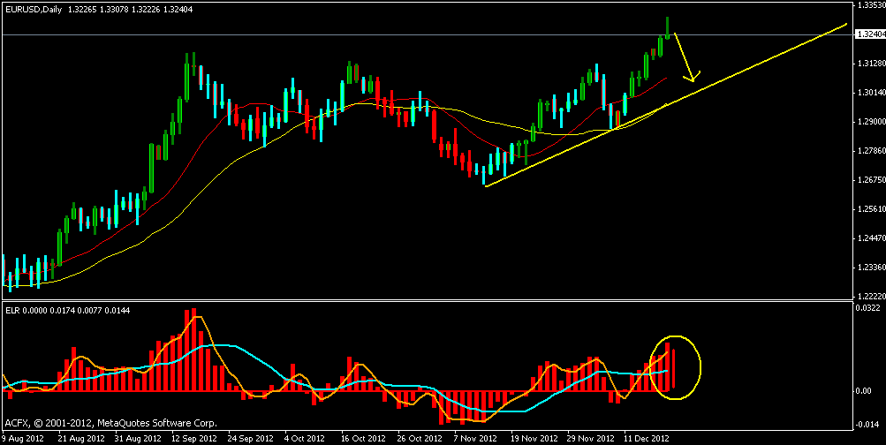Click the EURUSD,Daily chart title text

pyautogui.click(x=32, y=9)
